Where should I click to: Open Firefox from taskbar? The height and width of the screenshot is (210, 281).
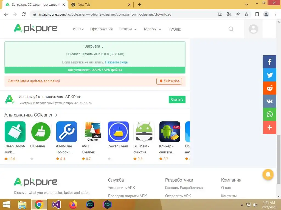pyautogui.click(x=73, y=205)
